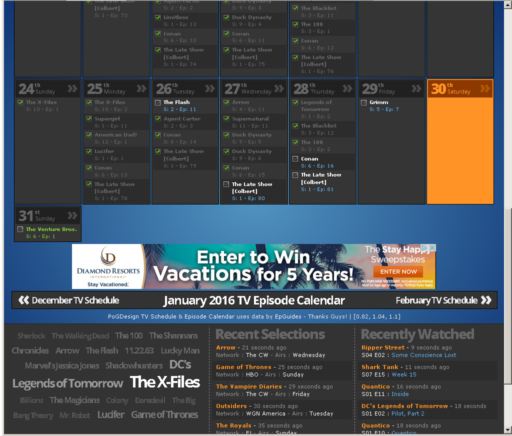
Task: Check The Venture Bros. S6 Ep 1 checkbox
Action: pyautogui.click(x=20, y=229)
